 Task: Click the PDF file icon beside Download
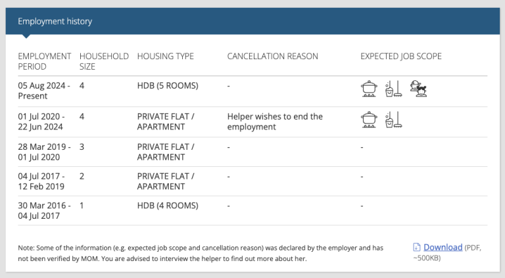click(x=417, y=247)
